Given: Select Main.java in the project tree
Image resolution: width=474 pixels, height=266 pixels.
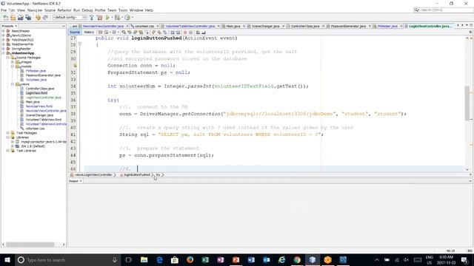Looking at the screenshot, I should coord(33,102).
